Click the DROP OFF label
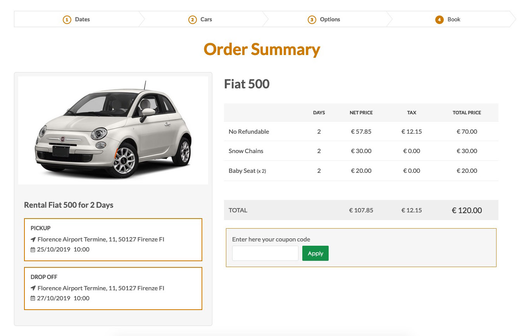The image size is (524, 336). tap(44, 277)
